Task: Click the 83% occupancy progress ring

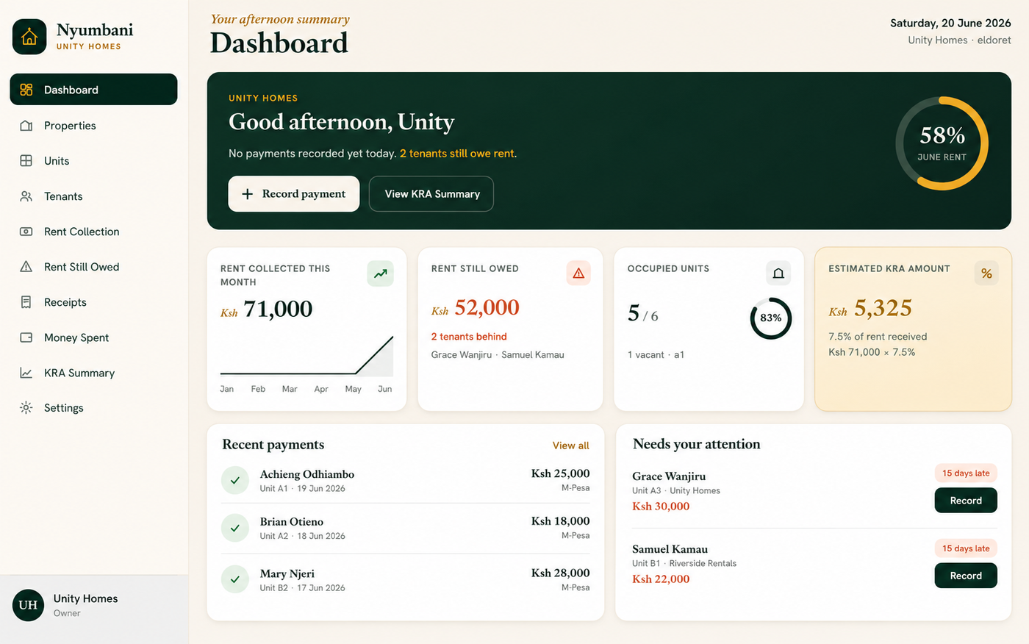Action: (x=771, y=318)
